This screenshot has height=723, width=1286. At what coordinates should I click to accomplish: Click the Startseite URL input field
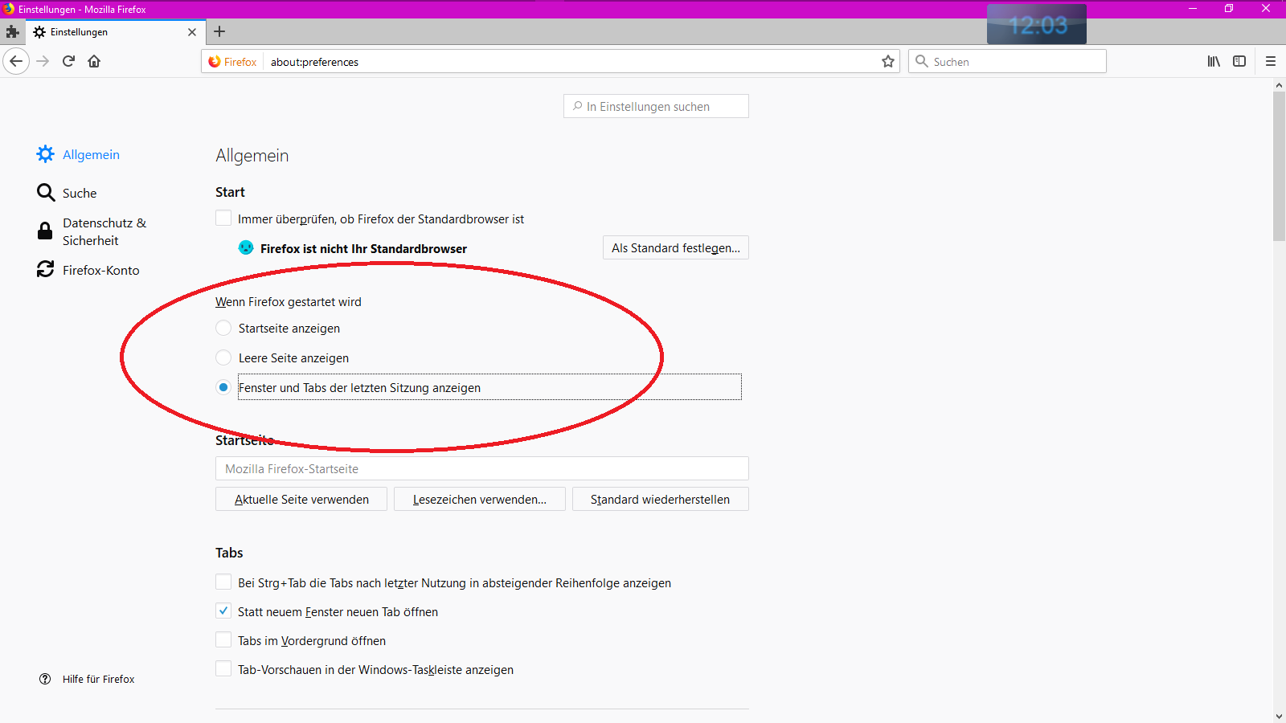tap(482, 469)
